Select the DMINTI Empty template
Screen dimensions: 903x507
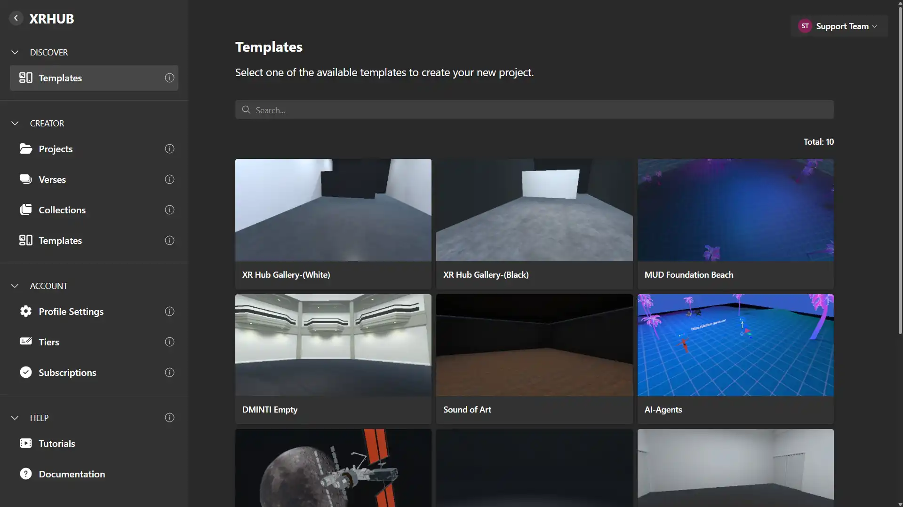coord(333,359)
